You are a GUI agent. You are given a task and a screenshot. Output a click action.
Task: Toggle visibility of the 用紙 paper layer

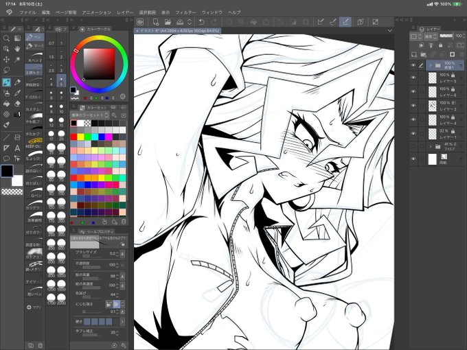(x=413, y=159)
